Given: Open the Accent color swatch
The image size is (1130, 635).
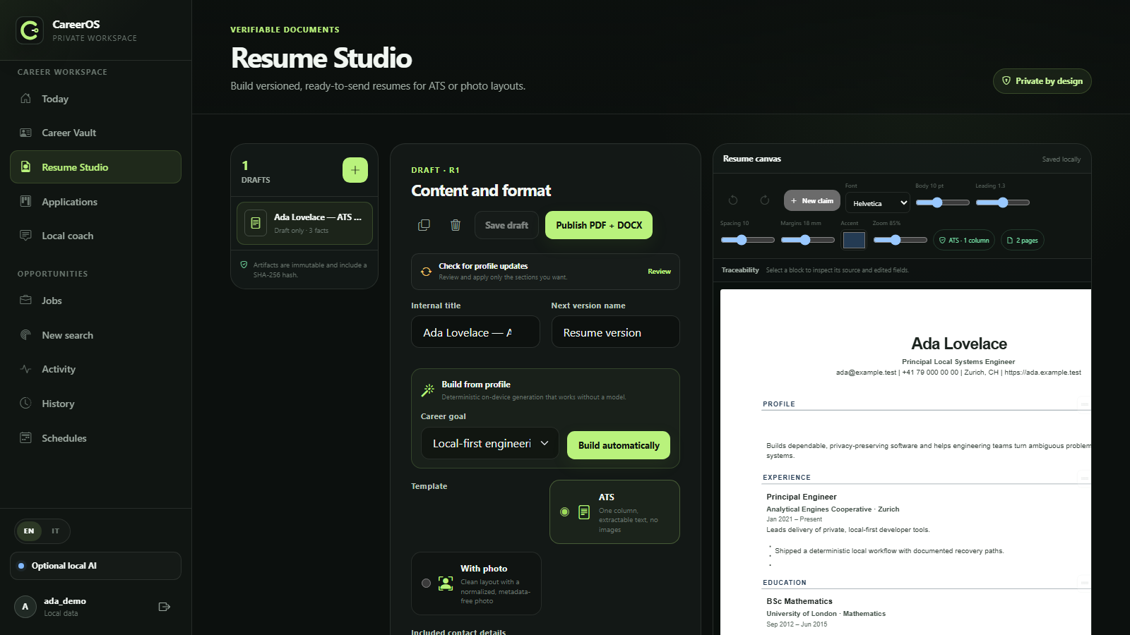Looking at the screenshot, I should (854, 240).
